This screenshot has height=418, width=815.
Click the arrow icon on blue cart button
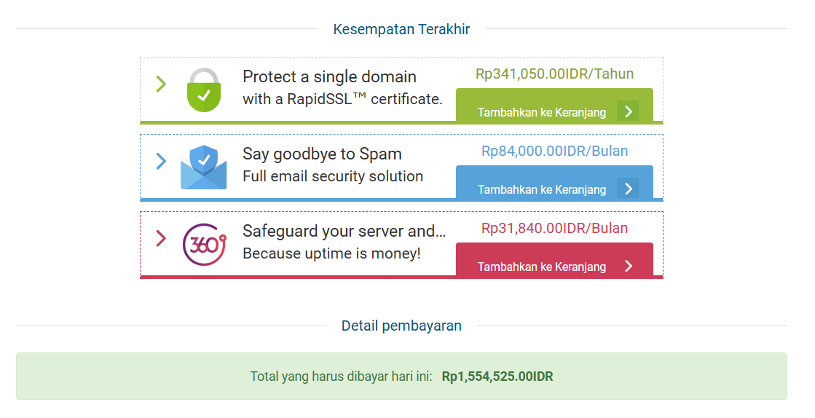[628, 188]
